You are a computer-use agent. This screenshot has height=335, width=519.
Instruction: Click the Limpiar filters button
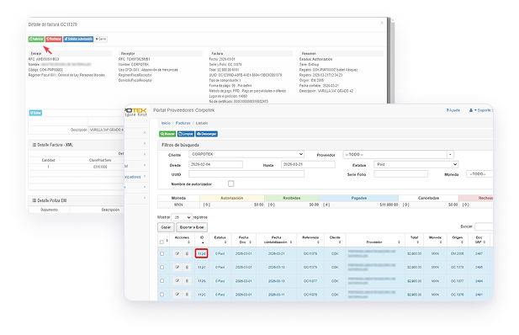[186, 134]
